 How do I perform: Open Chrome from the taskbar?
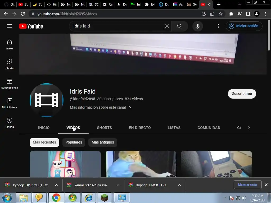[56, 198]
